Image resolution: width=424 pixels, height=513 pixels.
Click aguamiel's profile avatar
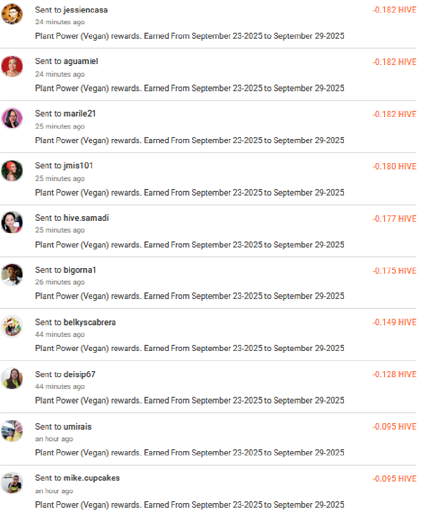click(x=12, y=66)
